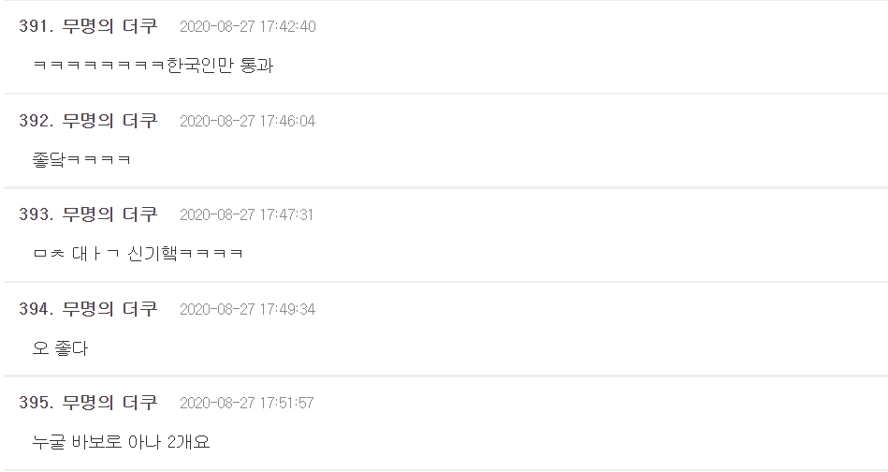
Task: Click timestamp 2020-08-27 17:42:40
Action: (x=247, y=27)
